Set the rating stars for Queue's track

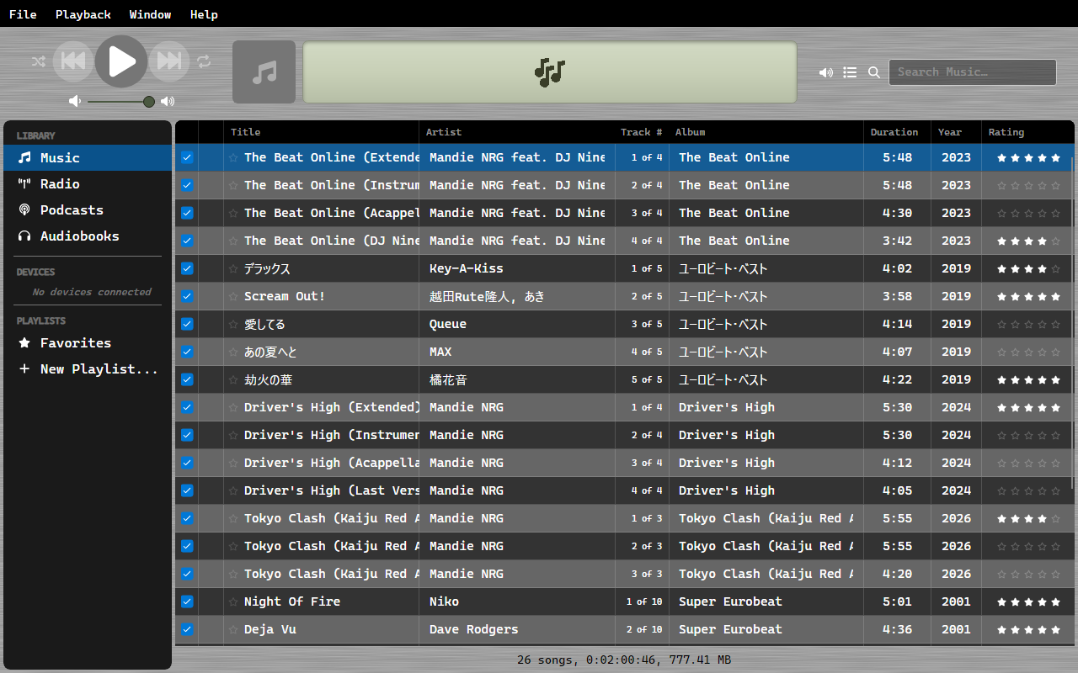[x=1028, y=324]
